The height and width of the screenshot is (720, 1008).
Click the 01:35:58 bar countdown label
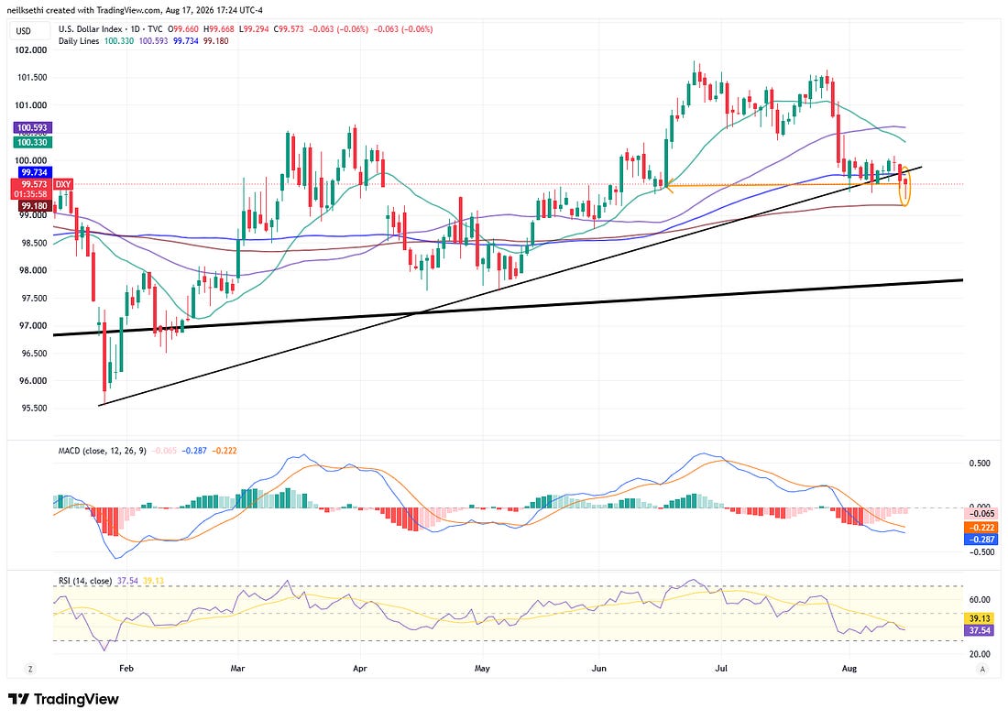tap(31, 193)
